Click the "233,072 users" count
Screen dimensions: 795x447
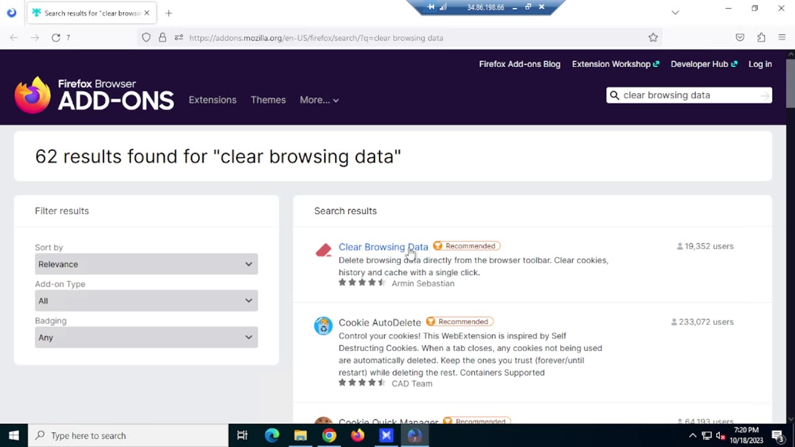pos(702,322)
